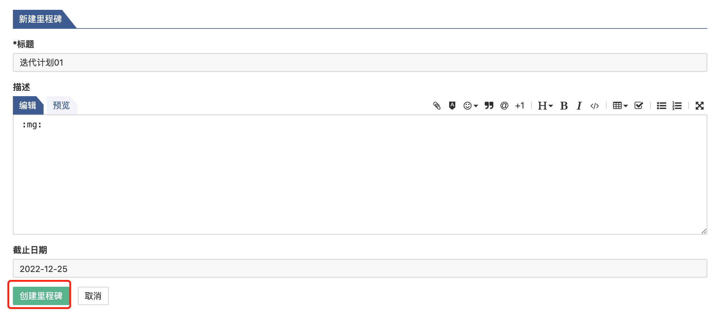The image size is (719, 321).
Task: Toggle italic formatting
Action: [x=579, y=106]
